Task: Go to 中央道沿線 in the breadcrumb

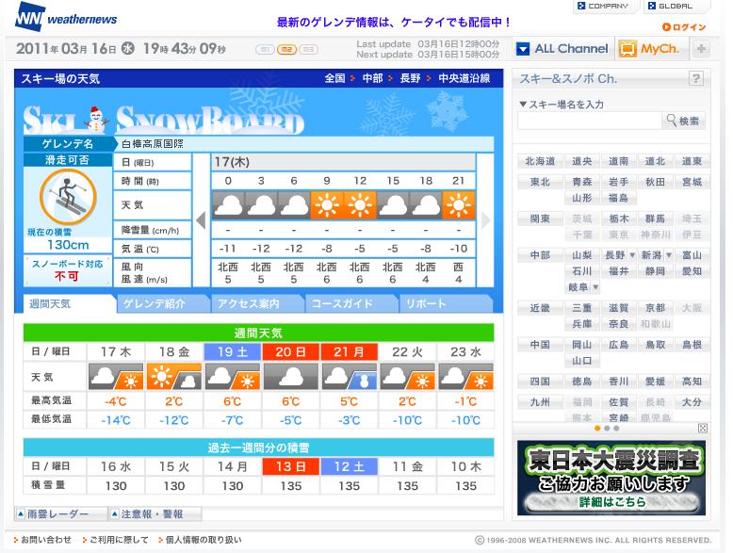Action: pyautogui.click(x=464, y=78)
